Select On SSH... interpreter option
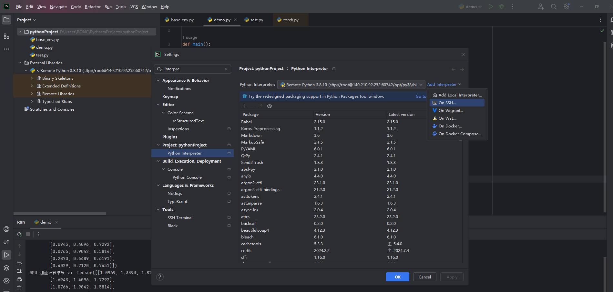The width and height of the screenshot is (613, 292). [457, 103]
